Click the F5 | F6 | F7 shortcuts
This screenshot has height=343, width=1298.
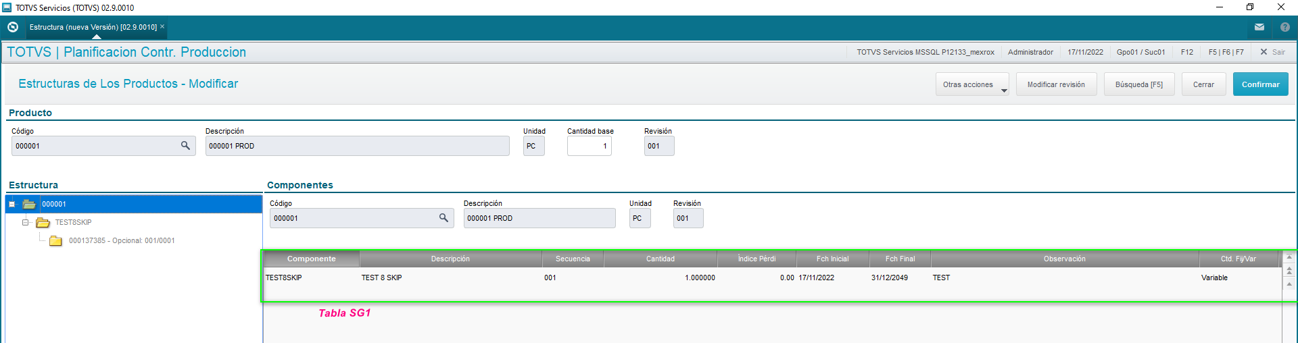pyautogui.click(x=1226, y=52)
